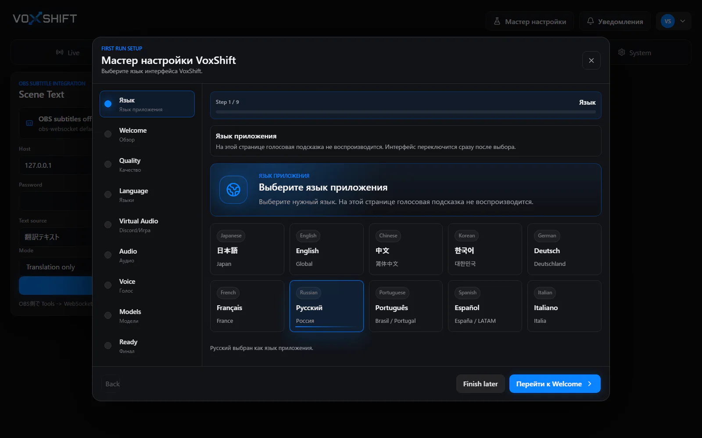
Task: Open the Virtual Audio step label
Action: (x=139, y=221)
